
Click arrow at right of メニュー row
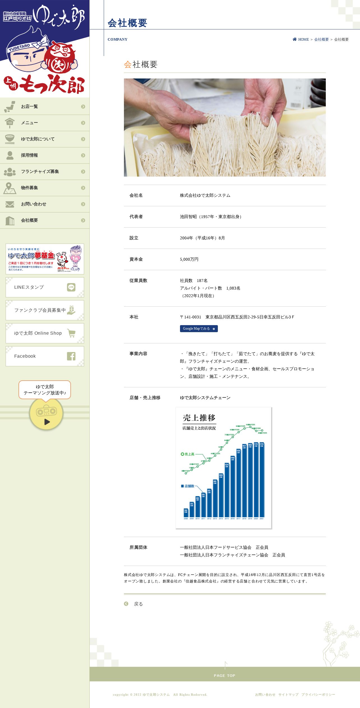click(83, 123)
